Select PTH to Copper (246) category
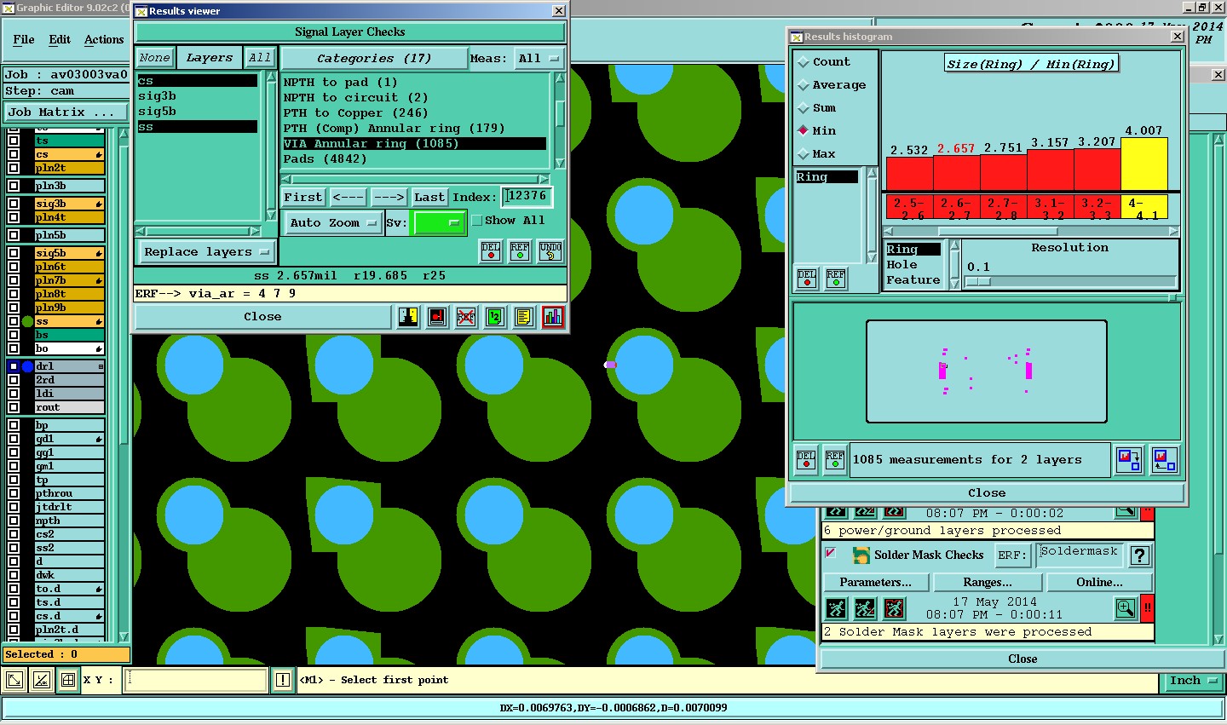The width and height of the screenshot is (1227, 725). point(355,113)
